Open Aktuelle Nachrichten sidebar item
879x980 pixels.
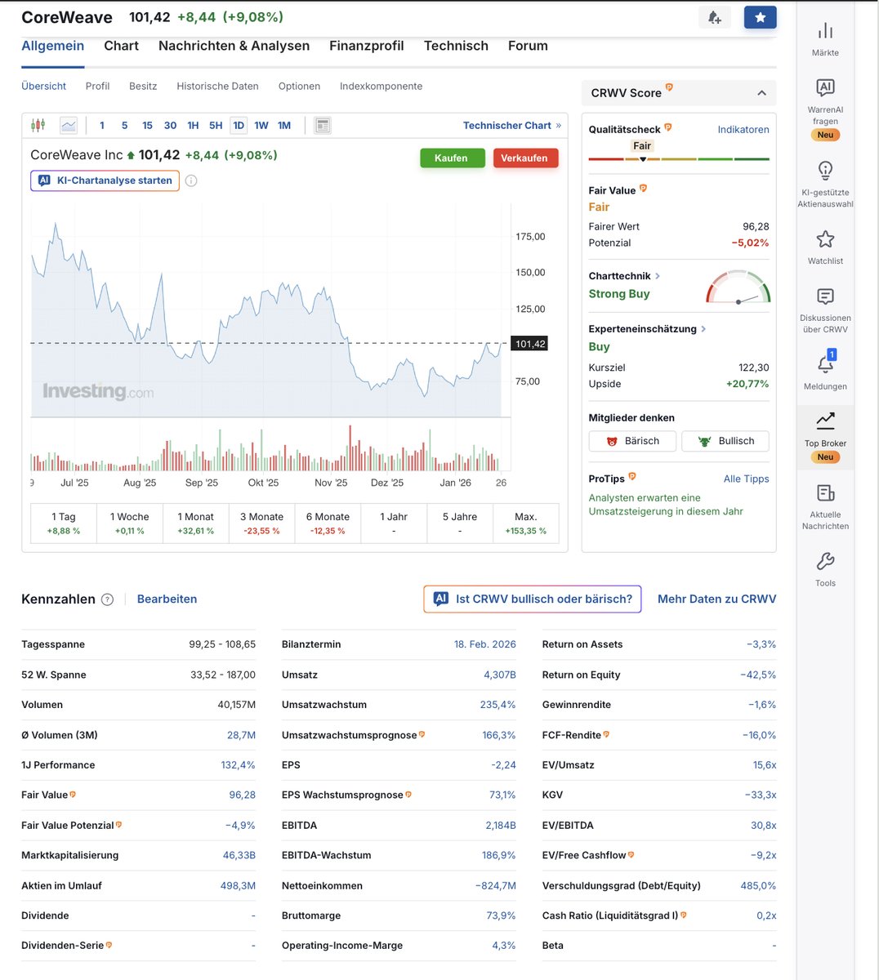[825, 506]
